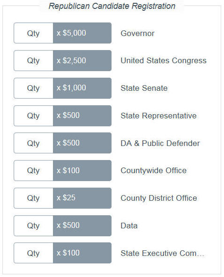
Task: Click the Governor quantity field
Action: pos(33,33)
